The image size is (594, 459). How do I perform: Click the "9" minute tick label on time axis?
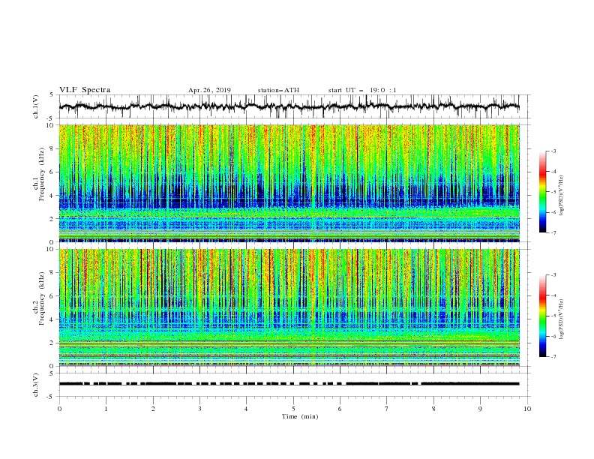point(480,409)
